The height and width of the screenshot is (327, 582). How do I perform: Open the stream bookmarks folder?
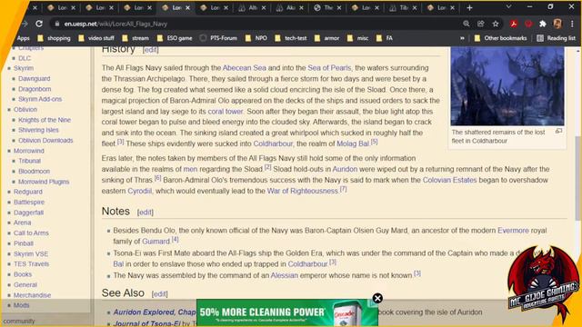pos(135,38)
